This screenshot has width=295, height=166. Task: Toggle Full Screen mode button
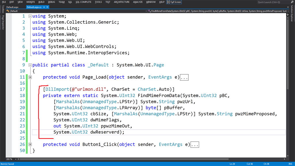pyautogui.click(x=174, y=2)
